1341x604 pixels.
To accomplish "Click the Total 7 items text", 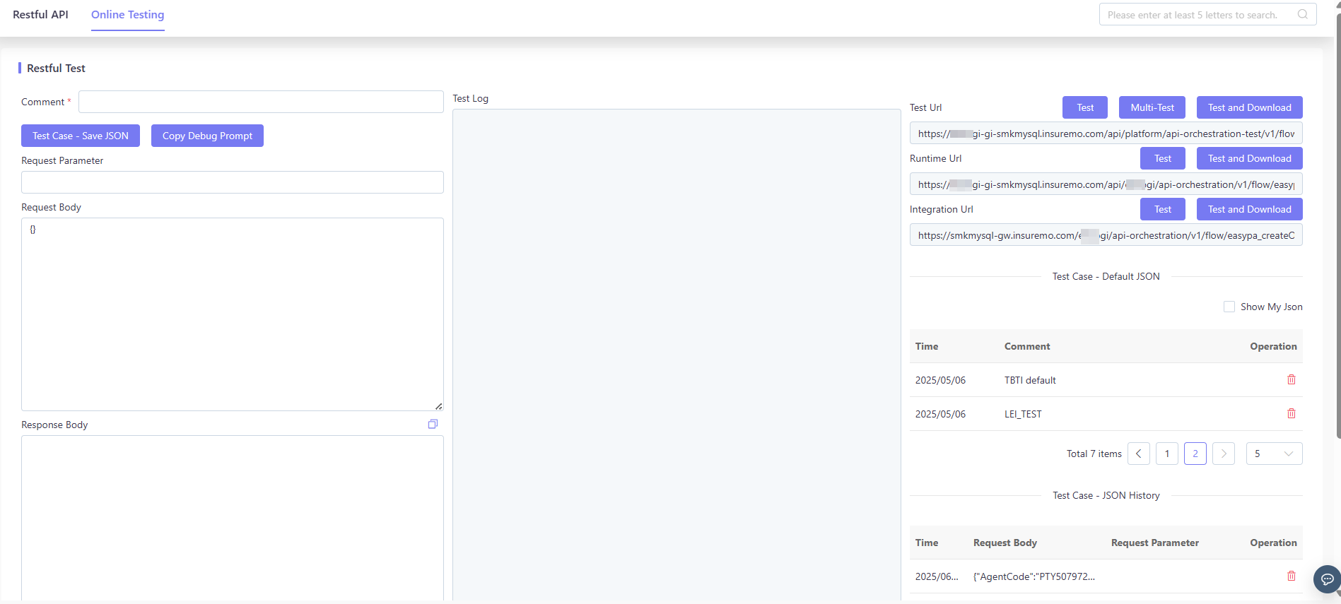I will click(x=1094, y=454).
